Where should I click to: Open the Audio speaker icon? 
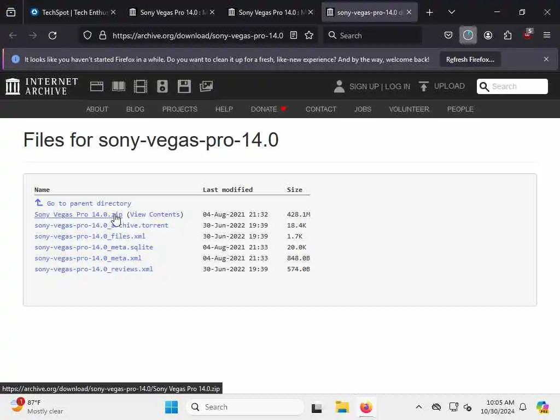click(162, 86)
